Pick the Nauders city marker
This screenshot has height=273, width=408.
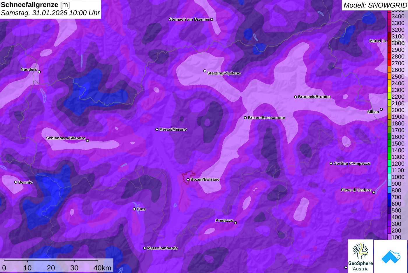(x=39, y=72)
